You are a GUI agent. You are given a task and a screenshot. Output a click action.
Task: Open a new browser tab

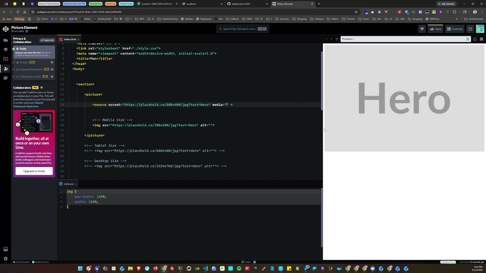[x=319, y=4]
